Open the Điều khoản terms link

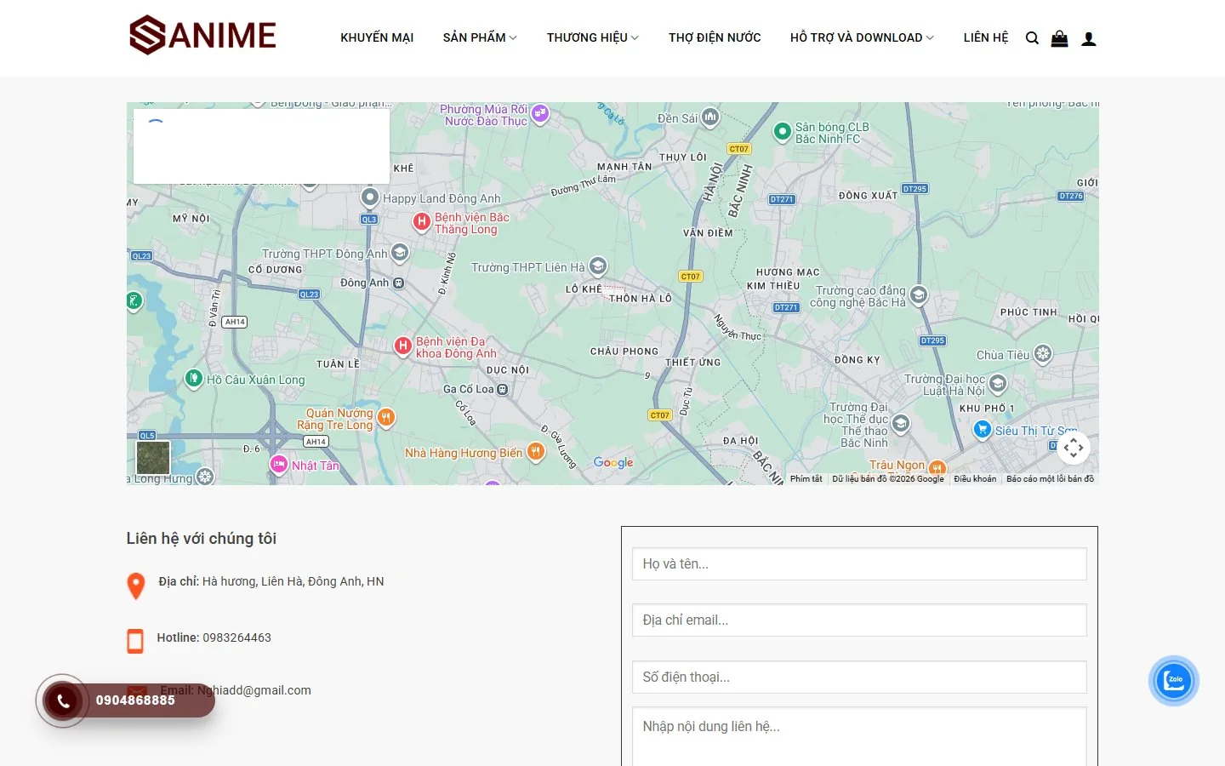point(975,479)
